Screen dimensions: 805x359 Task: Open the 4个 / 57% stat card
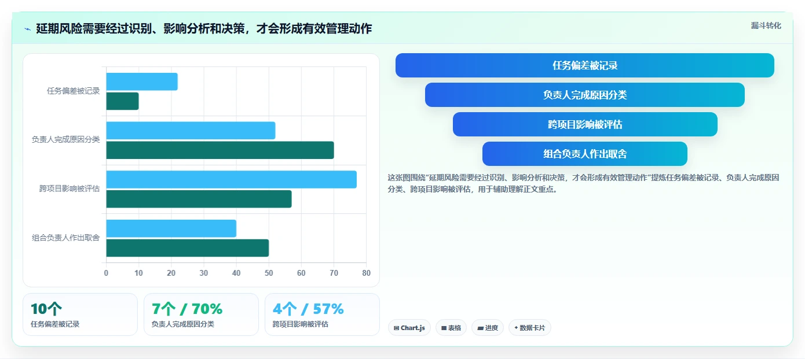(322, 314)
